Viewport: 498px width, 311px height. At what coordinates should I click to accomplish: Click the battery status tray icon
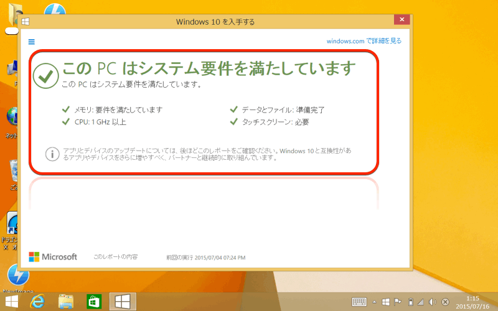410,302
